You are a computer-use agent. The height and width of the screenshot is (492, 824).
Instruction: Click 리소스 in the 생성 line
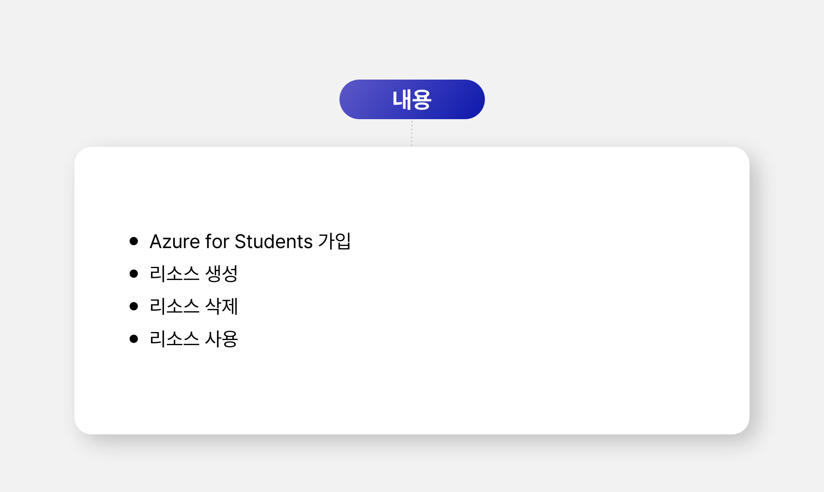(x=174, y=274)
